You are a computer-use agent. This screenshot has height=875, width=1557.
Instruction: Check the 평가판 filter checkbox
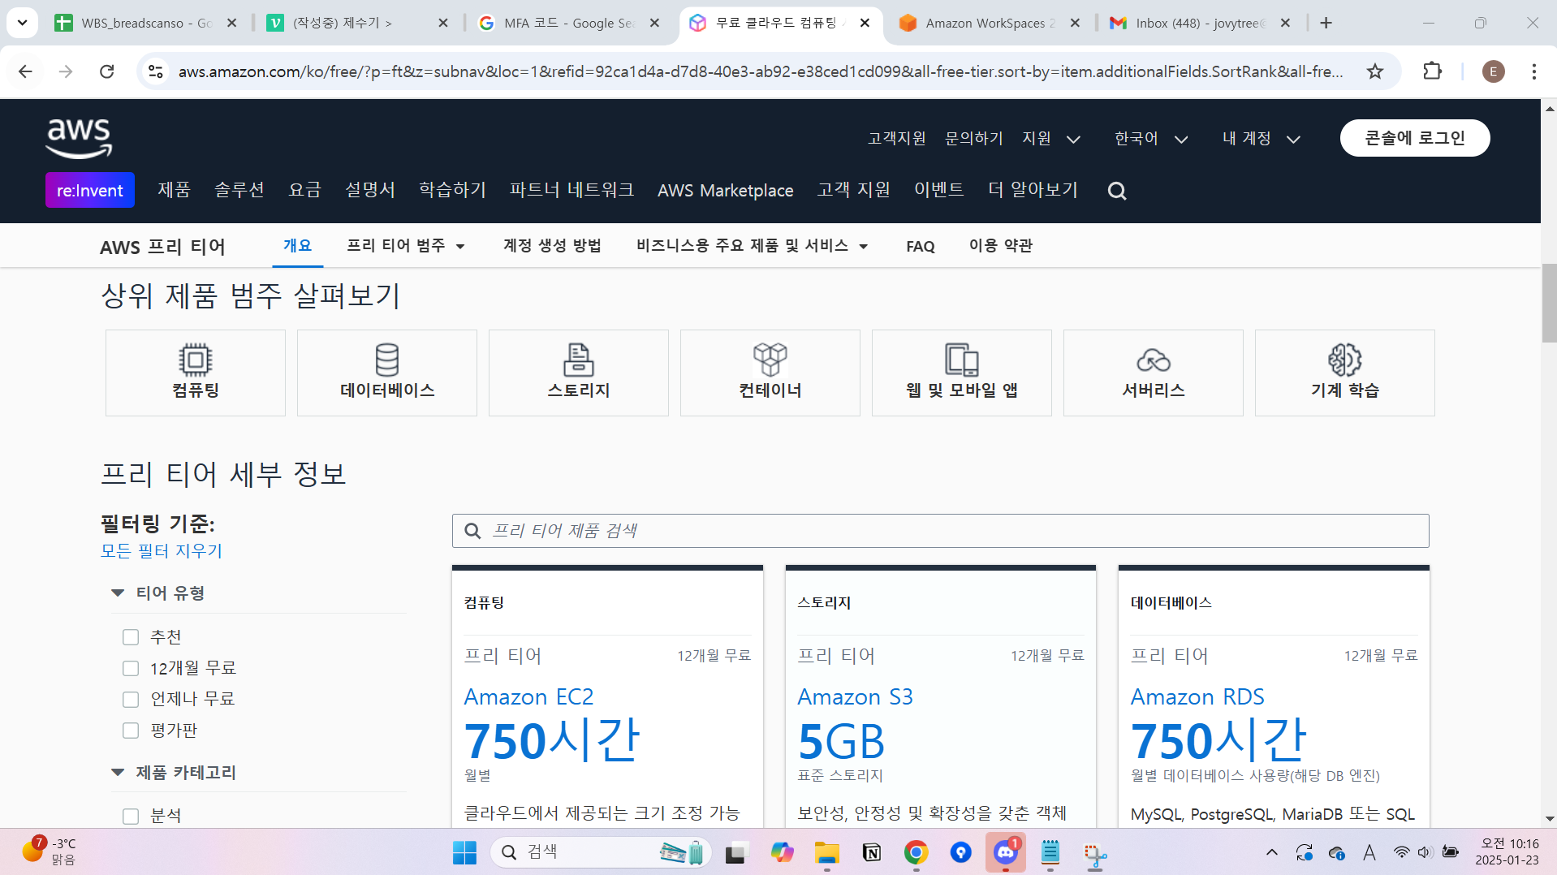coord(131,731)
